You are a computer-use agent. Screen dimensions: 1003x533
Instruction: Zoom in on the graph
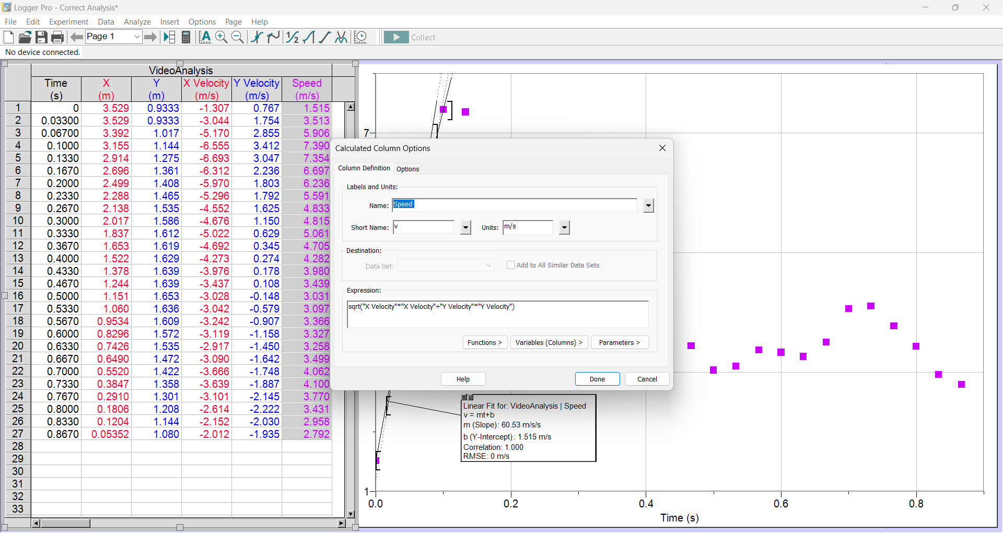221,37
